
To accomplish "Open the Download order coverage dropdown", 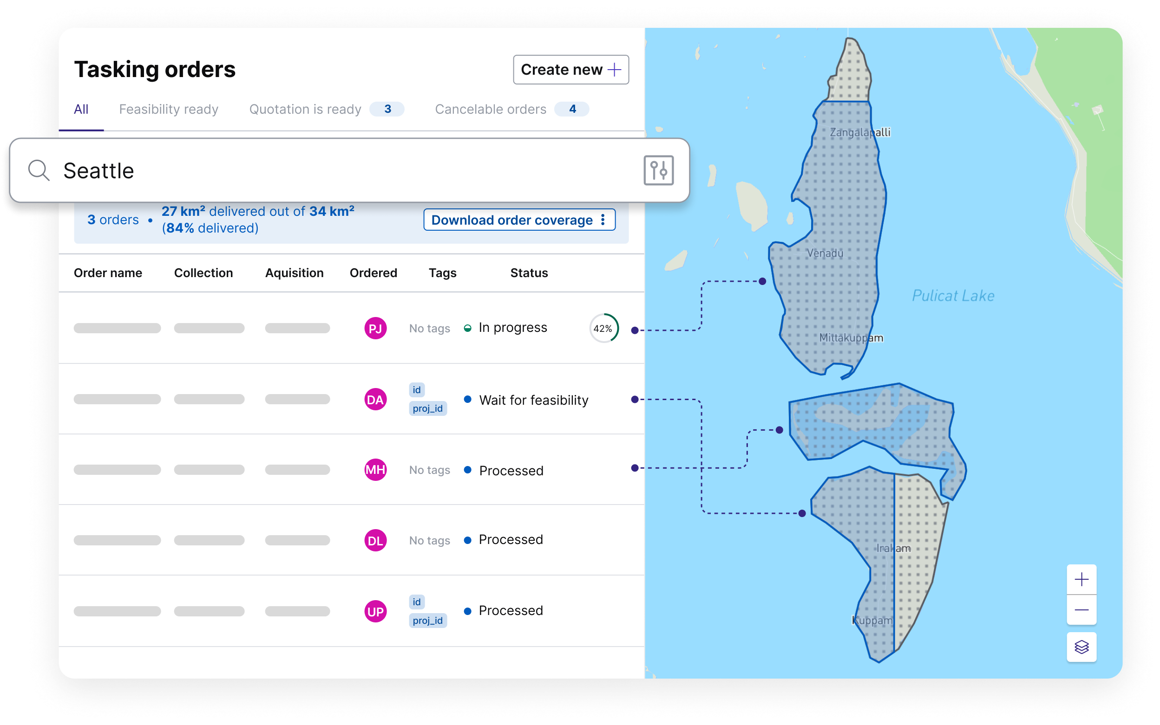I will tap(519, 220).
